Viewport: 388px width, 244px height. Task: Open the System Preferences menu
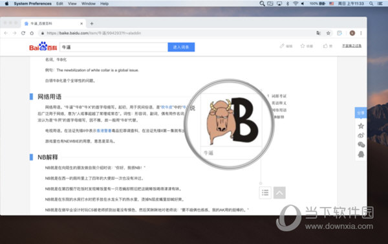click(x=33, y=3)
